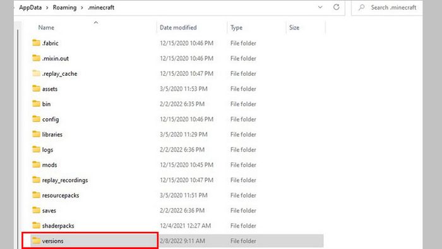Click the assets folder icon
Viewport: 442px width, 249px height.
pyautogui.click(x=36, y=88)
